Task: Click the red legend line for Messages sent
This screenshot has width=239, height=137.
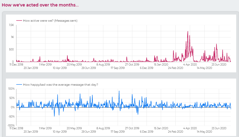Action: pyautogui.click(x=19, y=21)
